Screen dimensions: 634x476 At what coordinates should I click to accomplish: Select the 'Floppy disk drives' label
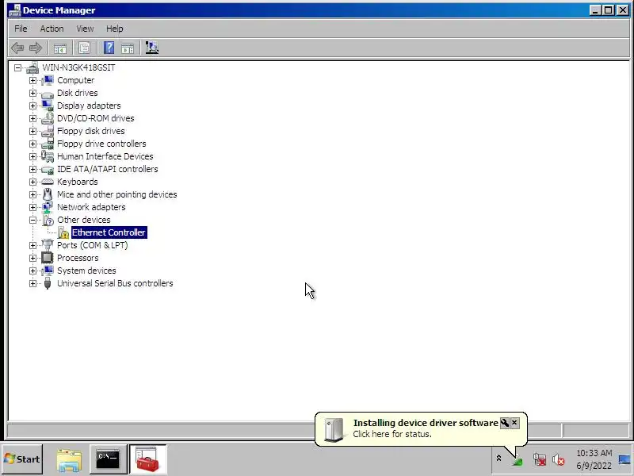pyautogui.click(x=91, y=131)
